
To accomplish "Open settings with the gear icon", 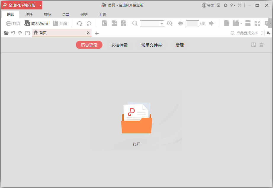I will [x=225, y=5].
